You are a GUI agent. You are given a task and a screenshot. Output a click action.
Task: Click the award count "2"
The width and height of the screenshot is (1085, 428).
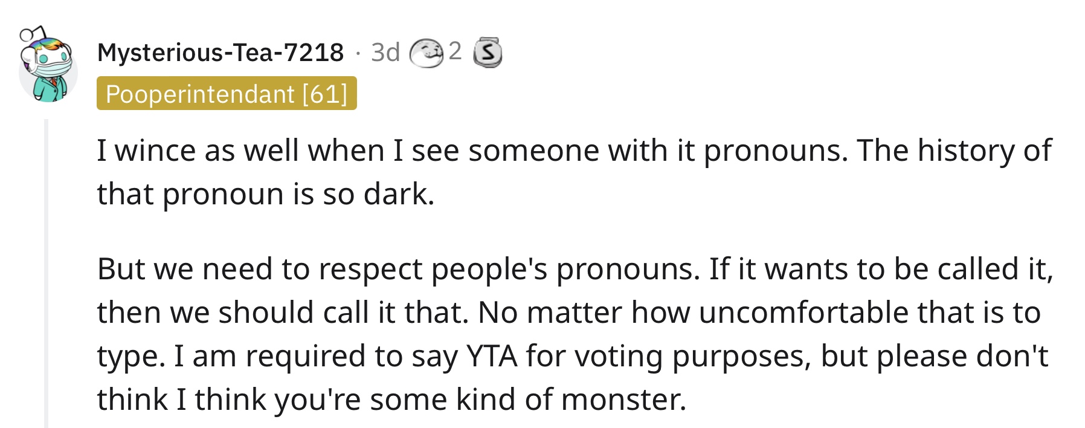455,51
